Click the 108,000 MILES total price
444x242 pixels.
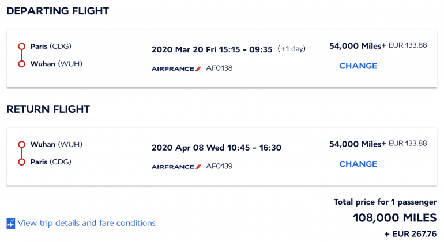pyautogui.click(x=394, y=217)
